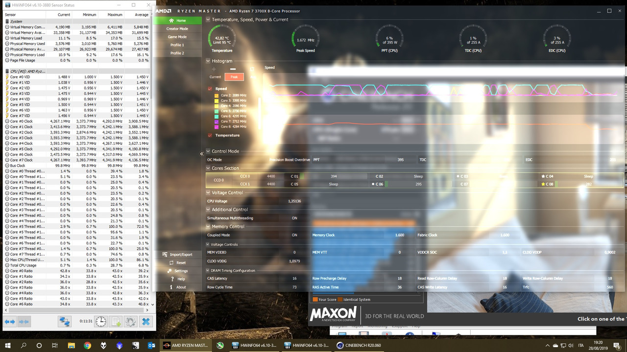Select Profile 1 tab in Ryzen Master

pyautogui.click(x=177, y=45)
